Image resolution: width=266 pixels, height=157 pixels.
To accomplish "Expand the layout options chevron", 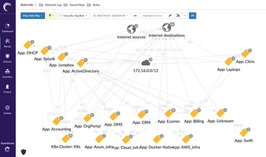I will pyautogui.click(x=185, y=16).
